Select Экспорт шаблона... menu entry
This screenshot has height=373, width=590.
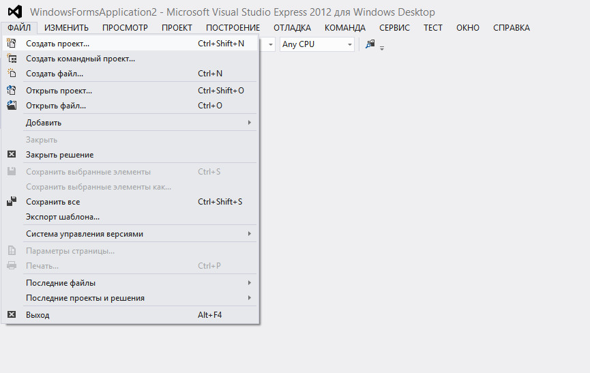130,217
